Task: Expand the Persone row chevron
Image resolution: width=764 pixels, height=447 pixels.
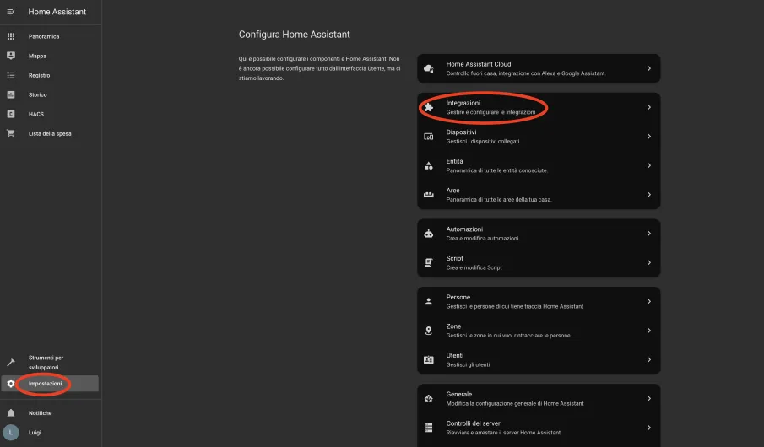Action: pyautogui.click(x=649, y=301)
